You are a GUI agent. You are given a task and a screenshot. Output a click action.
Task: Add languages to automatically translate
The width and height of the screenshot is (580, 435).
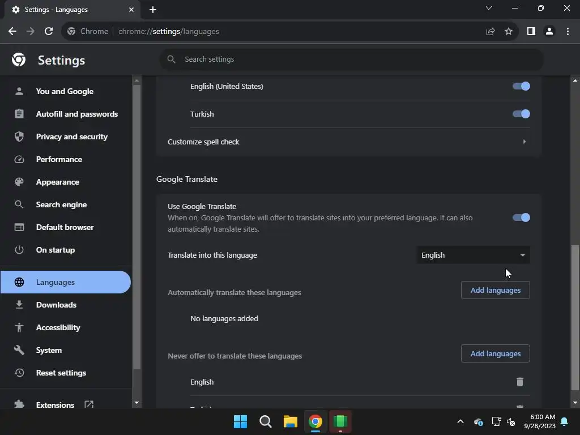coord(495,291)
